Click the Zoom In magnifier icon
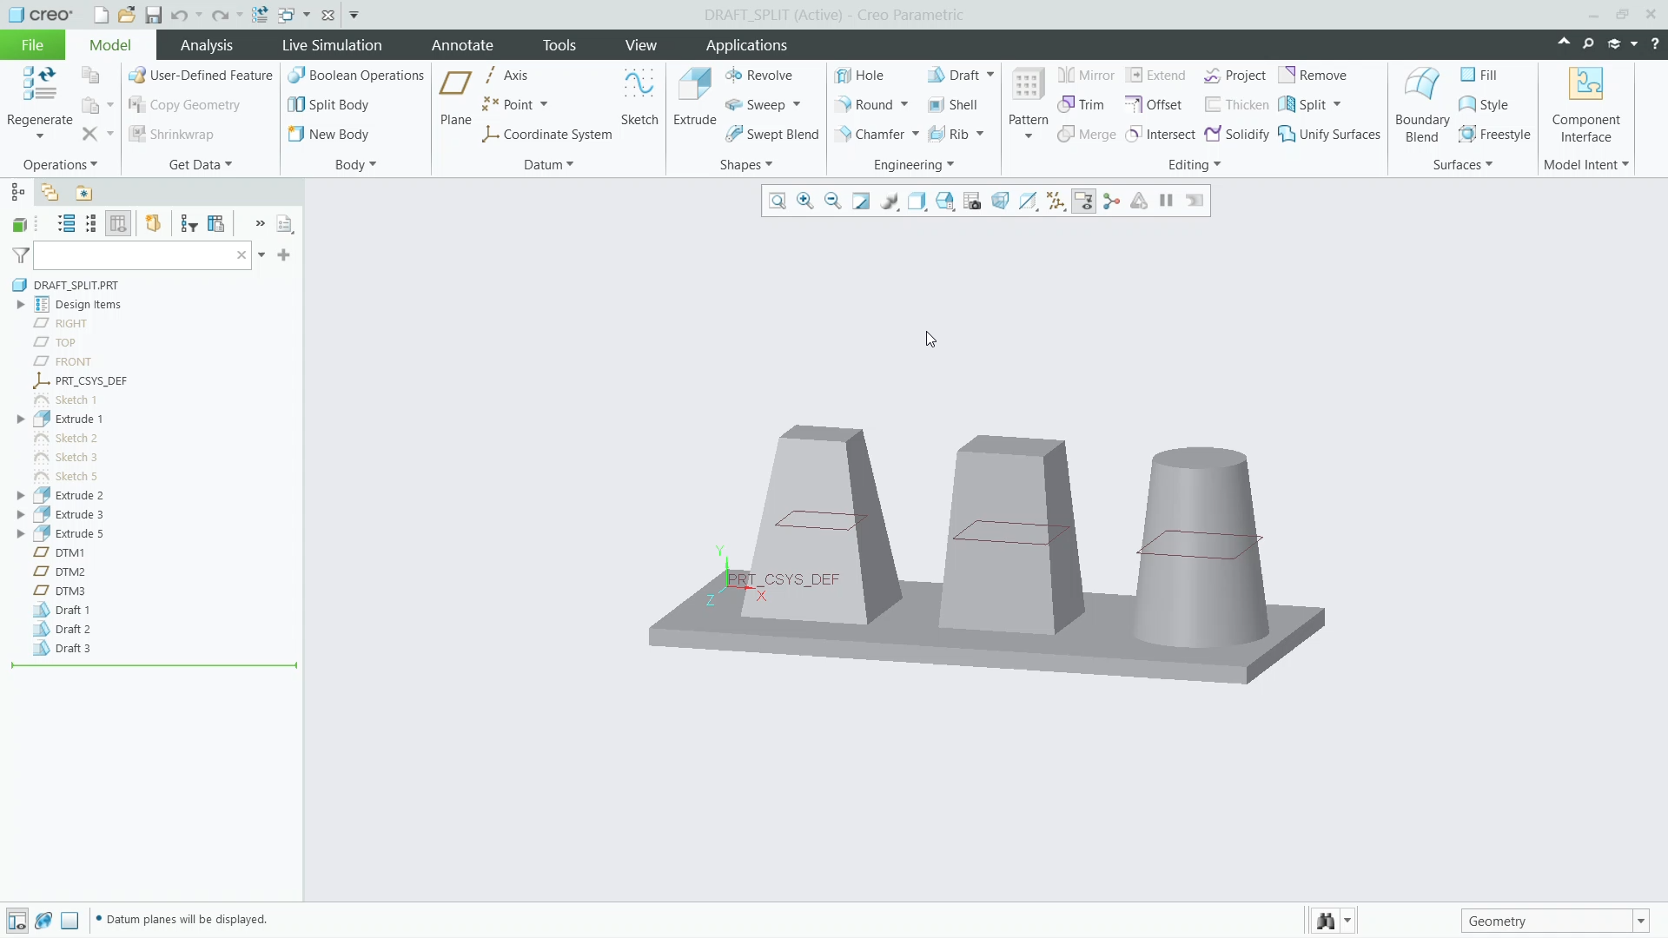The width and height of the screenshot is (1668, 938). pyautogui.click(x=805, y=201)
